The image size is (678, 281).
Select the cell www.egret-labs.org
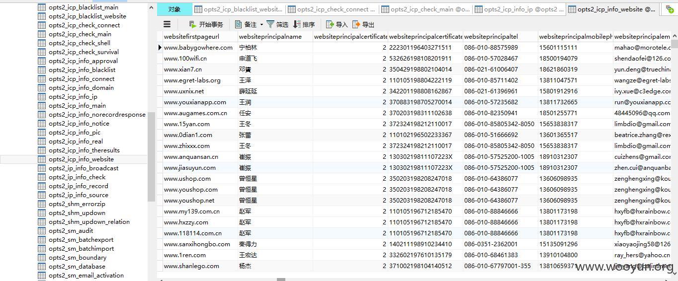(200, 80)
